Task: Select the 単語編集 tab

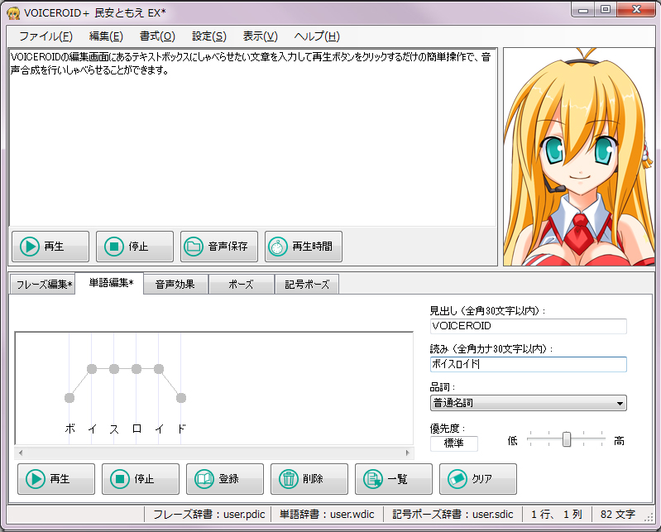Action: point(109,283)
